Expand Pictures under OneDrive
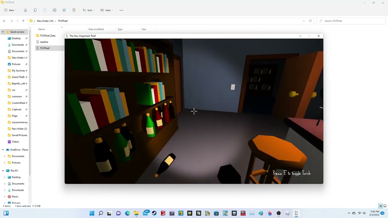The image size is (388, 218). point(5,163)
